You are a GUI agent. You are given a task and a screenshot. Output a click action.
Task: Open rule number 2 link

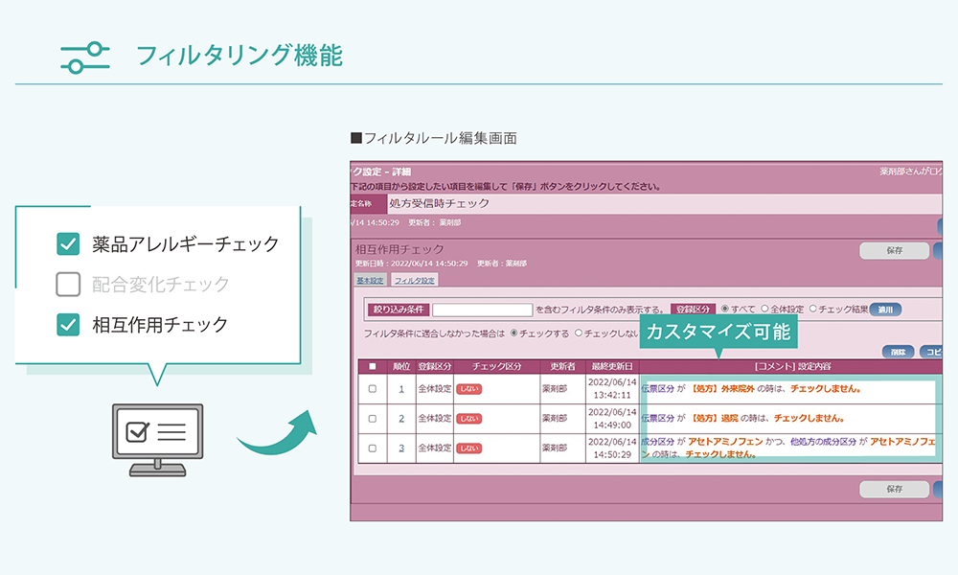(x=401, y=419)
